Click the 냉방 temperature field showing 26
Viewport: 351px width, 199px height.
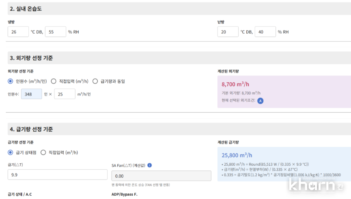pos(18,32)
